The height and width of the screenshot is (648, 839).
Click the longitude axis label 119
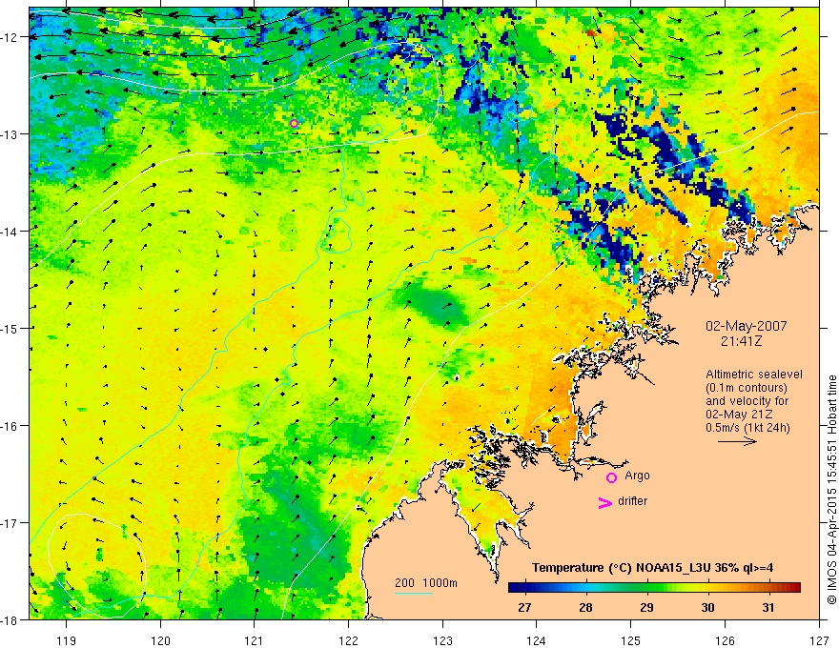tap(67, 640)
